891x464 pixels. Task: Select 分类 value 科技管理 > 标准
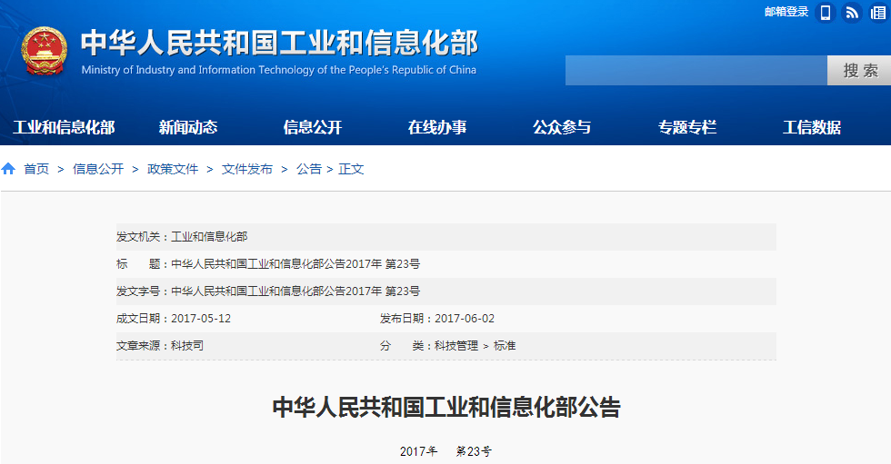pyautogui.click(x=475, y=345)
